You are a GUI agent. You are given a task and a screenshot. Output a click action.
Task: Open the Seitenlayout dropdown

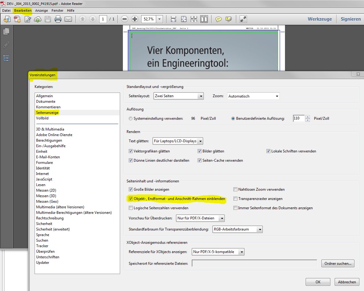coord(178,96)
